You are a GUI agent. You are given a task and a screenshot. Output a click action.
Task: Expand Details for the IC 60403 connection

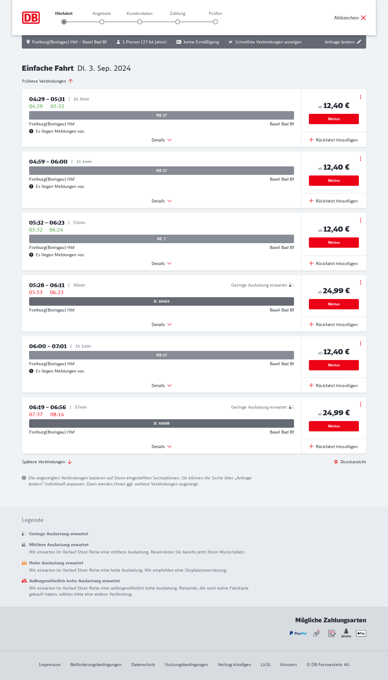tap(162, 325)
